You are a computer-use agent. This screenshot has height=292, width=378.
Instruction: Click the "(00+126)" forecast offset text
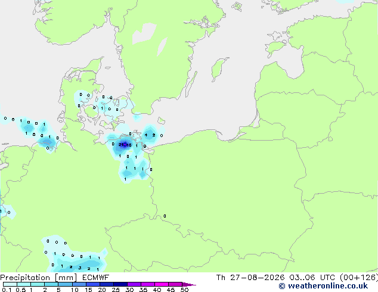click(x=359, y=278)
